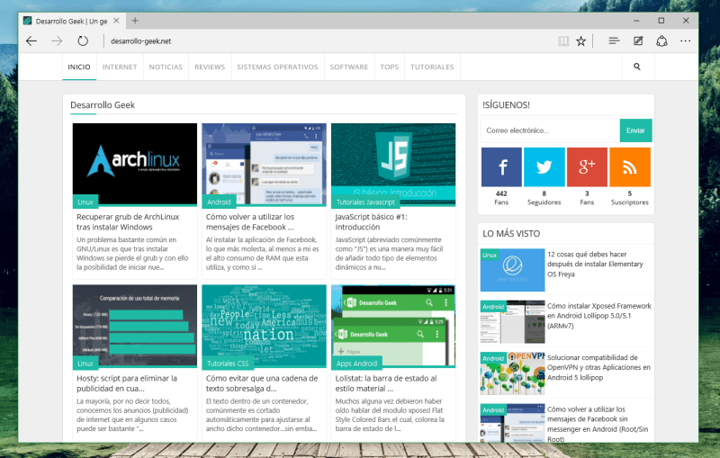The image size is (720, 458).
Task: Open 'Cómo volver a utilizar los mensajes' headline
Action: tap(250, 222)
